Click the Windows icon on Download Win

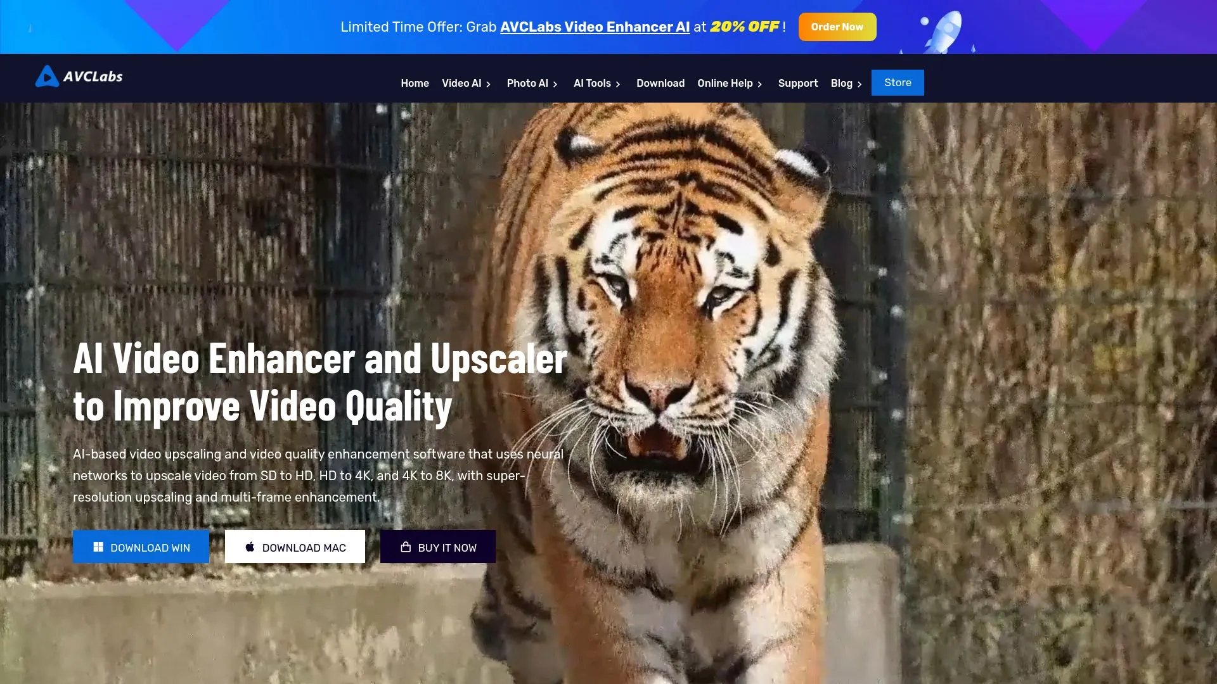98,547
